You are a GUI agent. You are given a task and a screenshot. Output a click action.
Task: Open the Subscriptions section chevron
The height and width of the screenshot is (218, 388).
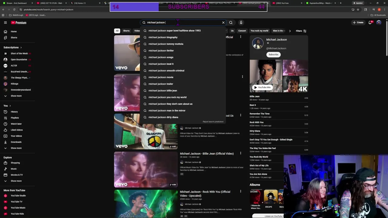click(21, 48)
